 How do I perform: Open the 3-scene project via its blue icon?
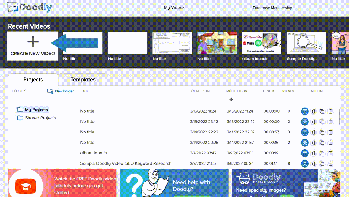(x=305, y=132)
